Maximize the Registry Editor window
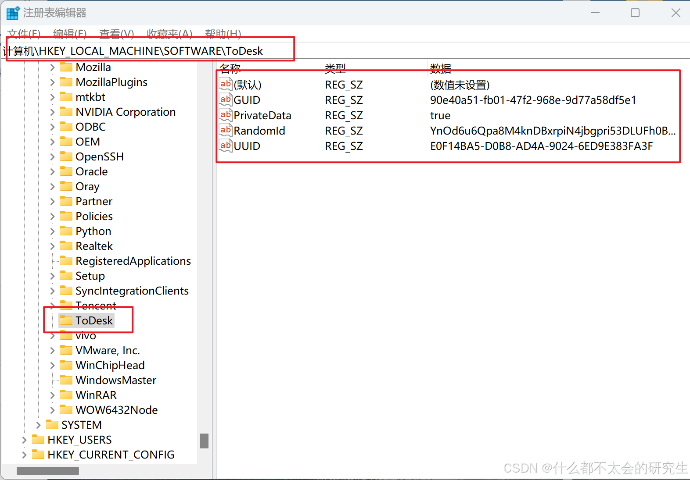690x480 pixels. coord(635,13)
